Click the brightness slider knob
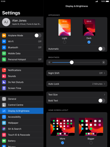 click(72, 62)
